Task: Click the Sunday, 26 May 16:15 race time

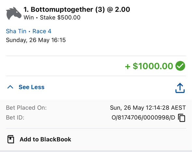Action: pos(36,40)
